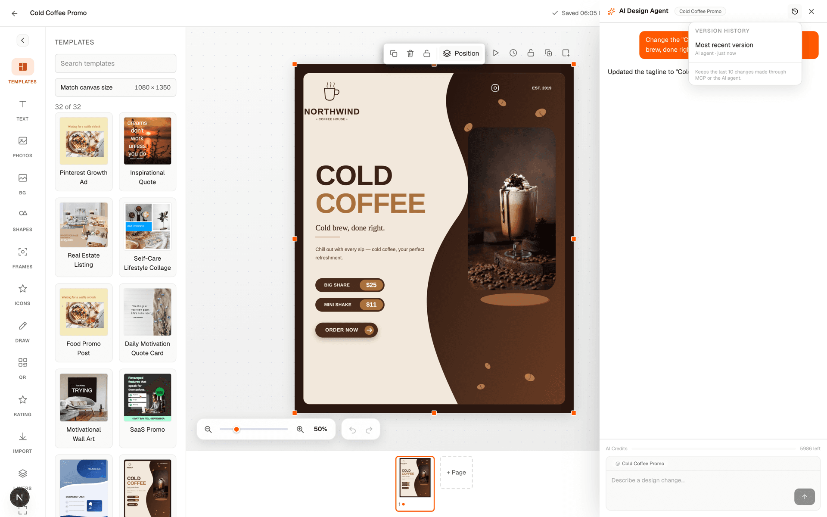Image resolution: width=827 pixels, height=517 pixels.
Task: Toggle Match canvas size filter
Action: (115, 87)
